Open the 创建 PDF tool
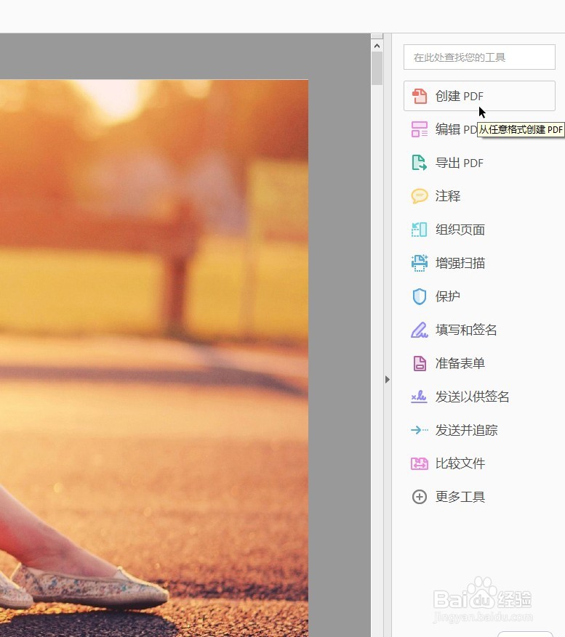Viewport: 565px width, 637px height. 479,96
